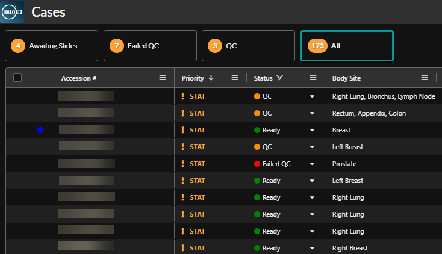
Task: Select the All cases filter showing 173
Action: pos(347,46)
